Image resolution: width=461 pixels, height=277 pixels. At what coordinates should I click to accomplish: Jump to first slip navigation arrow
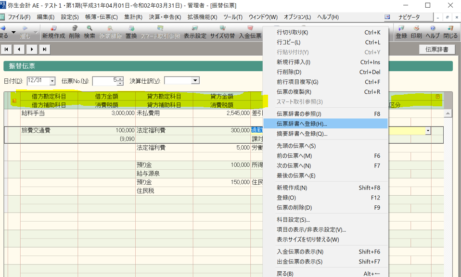7,49
